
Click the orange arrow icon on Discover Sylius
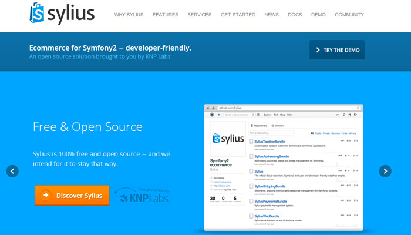[46, 196]
